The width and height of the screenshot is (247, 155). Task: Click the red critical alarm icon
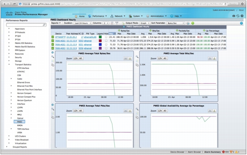[x=223, y=152]
